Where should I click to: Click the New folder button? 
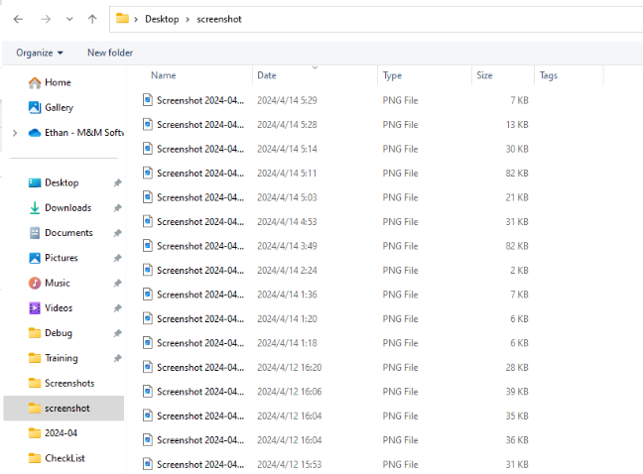(x=109, y=53)
